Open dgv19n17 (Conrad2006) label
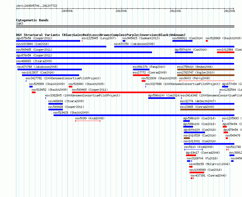Viewport: 242px width, 197px height. (x=203, y=153)
